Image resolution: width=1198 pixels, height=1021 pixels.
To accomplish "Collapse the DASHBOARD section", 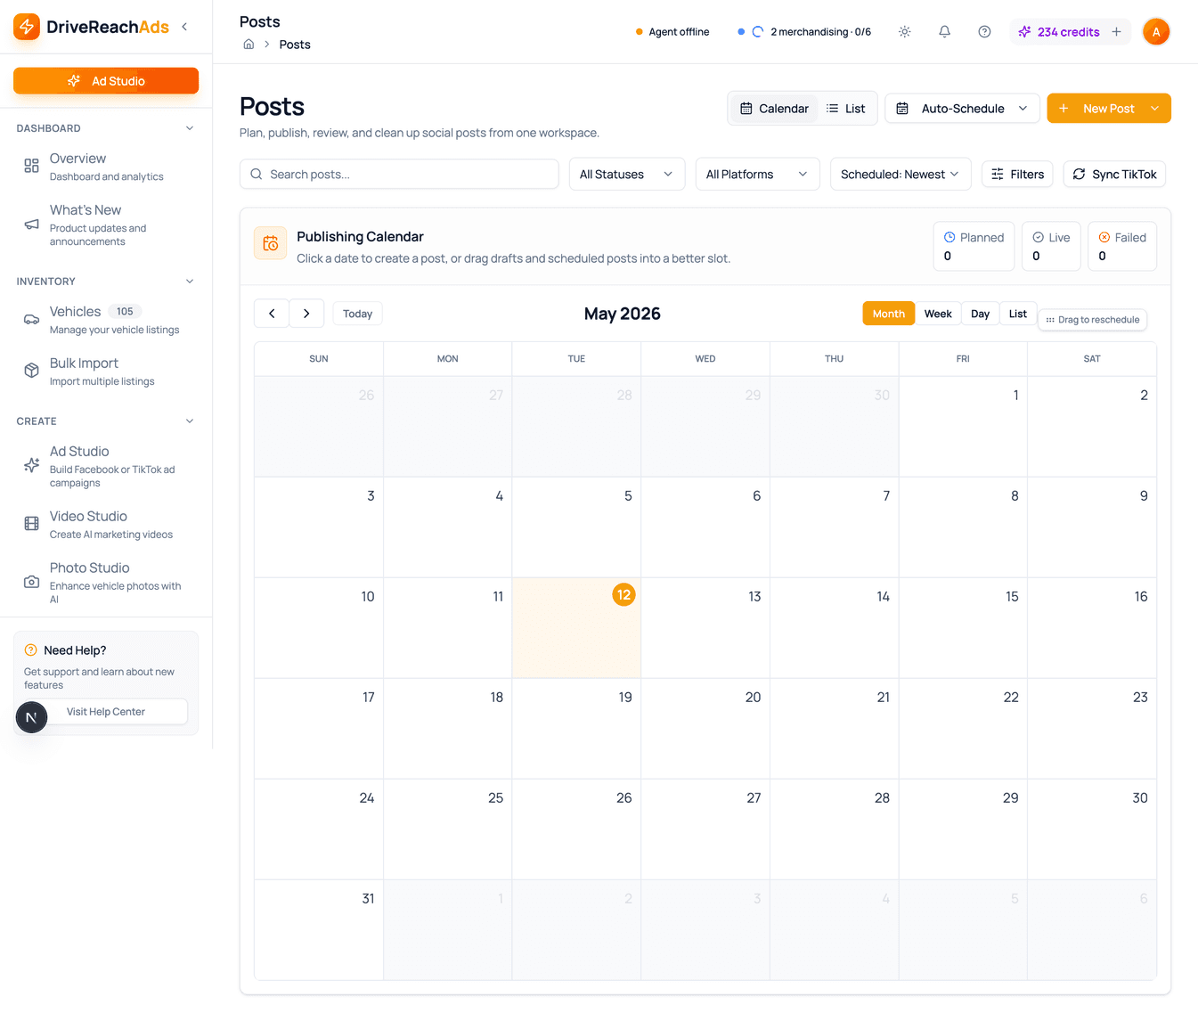I will tap(189, 128).
